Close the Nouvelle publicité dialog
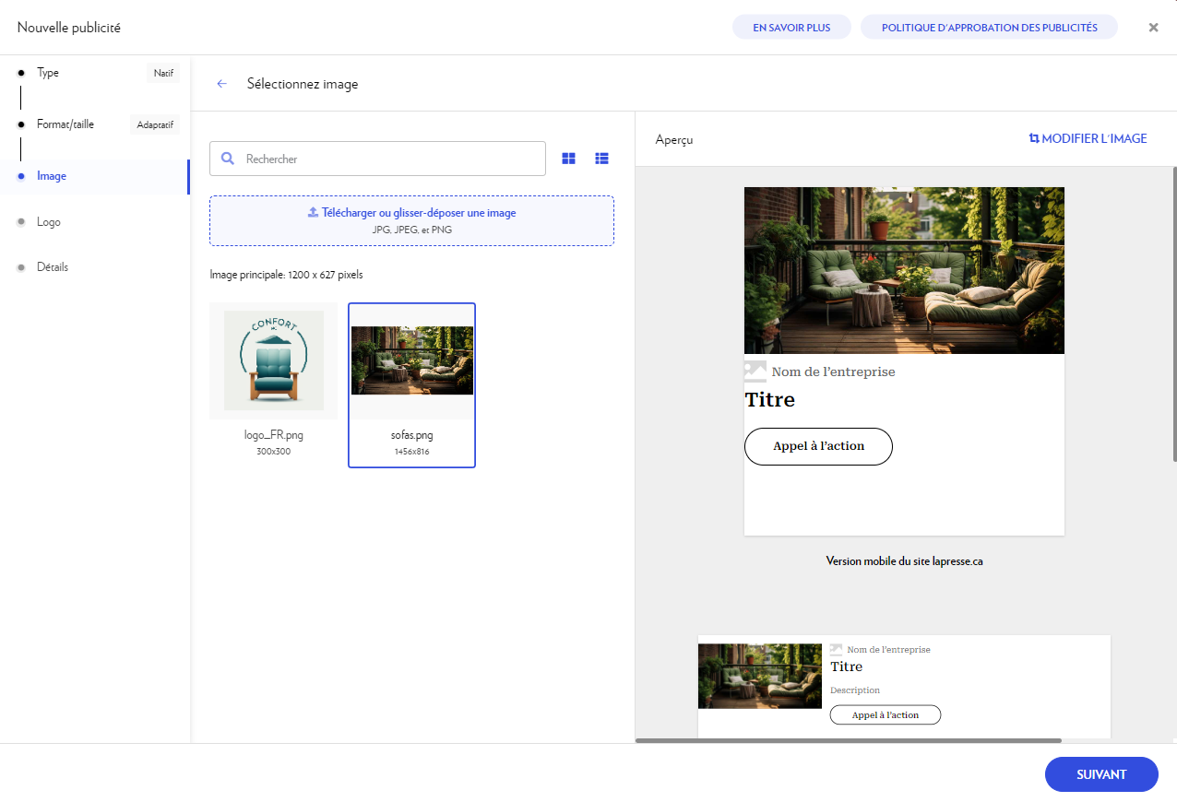 coord(1153,28)
